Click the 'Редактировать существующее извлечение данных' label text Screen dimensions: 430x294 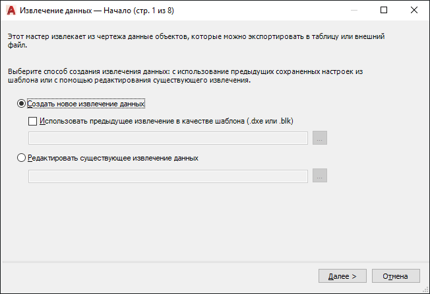113,158
